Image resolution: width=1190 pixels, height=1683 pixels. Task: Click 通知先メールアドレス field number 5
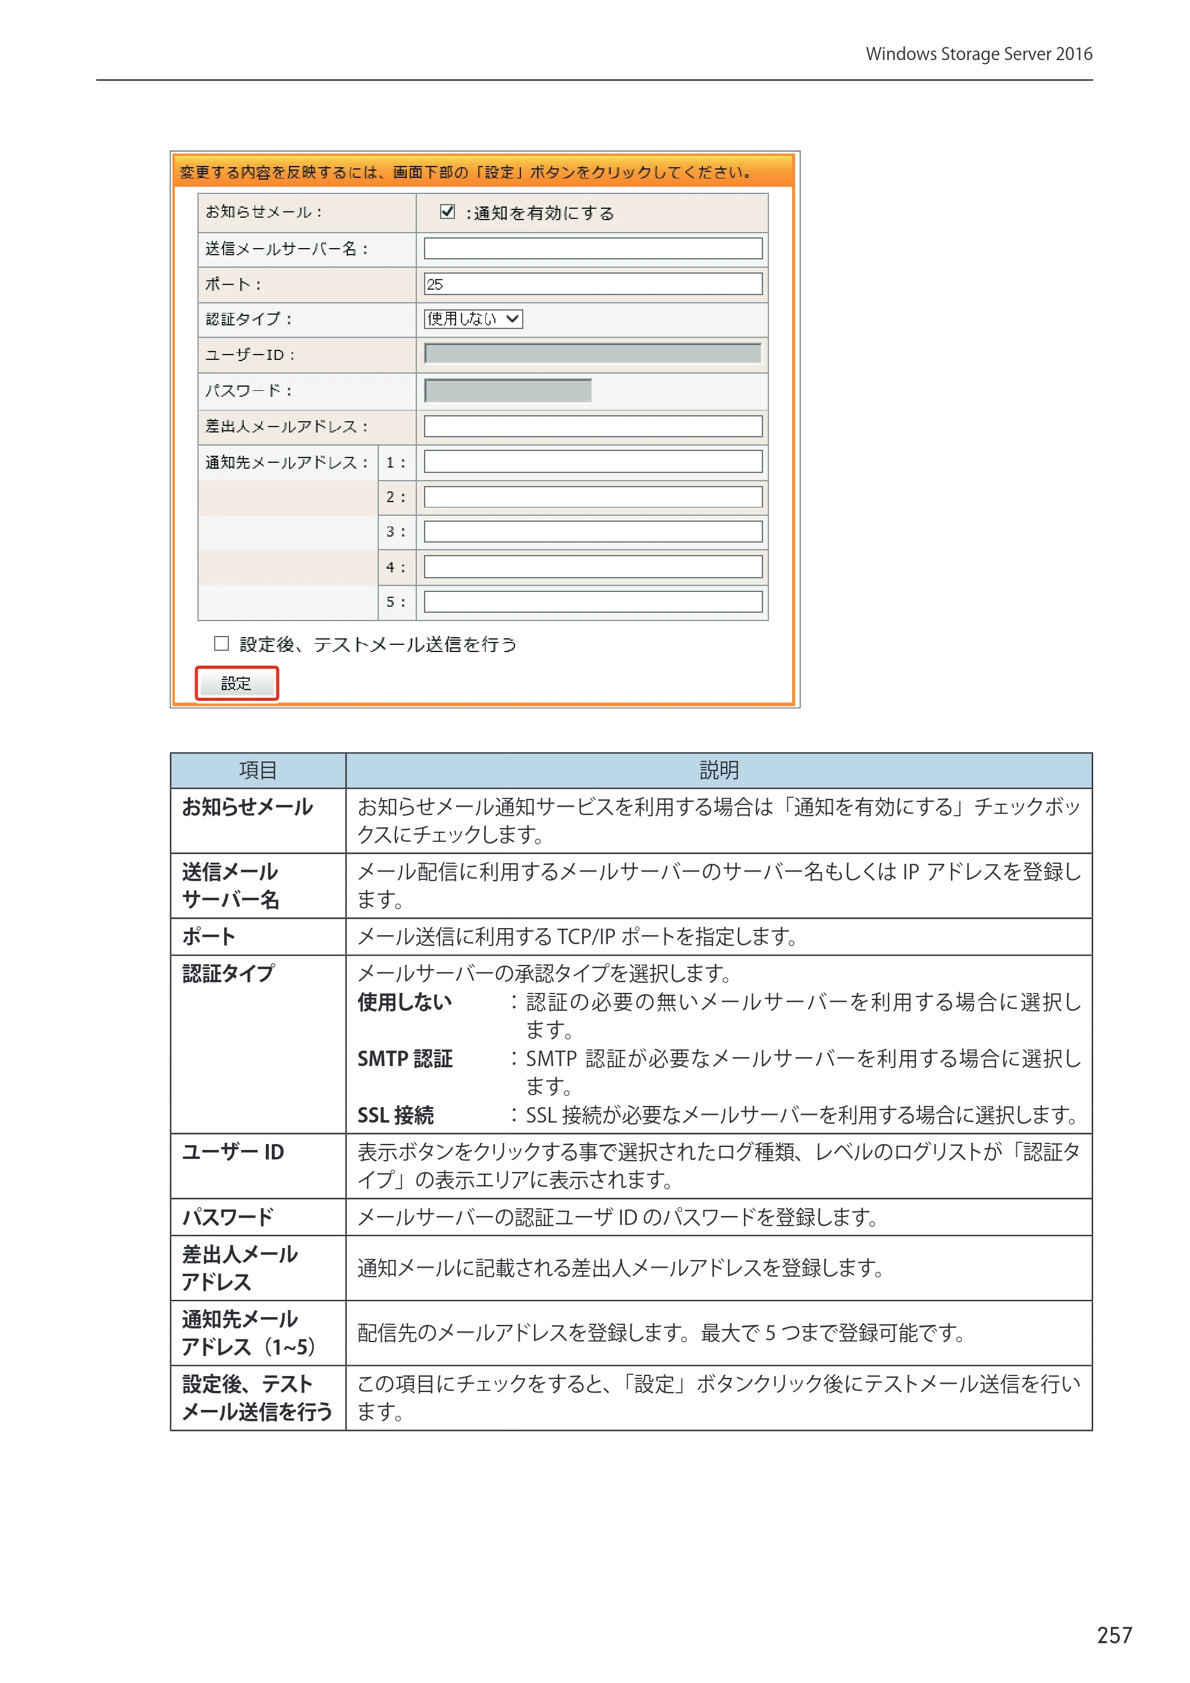point(593,602)
